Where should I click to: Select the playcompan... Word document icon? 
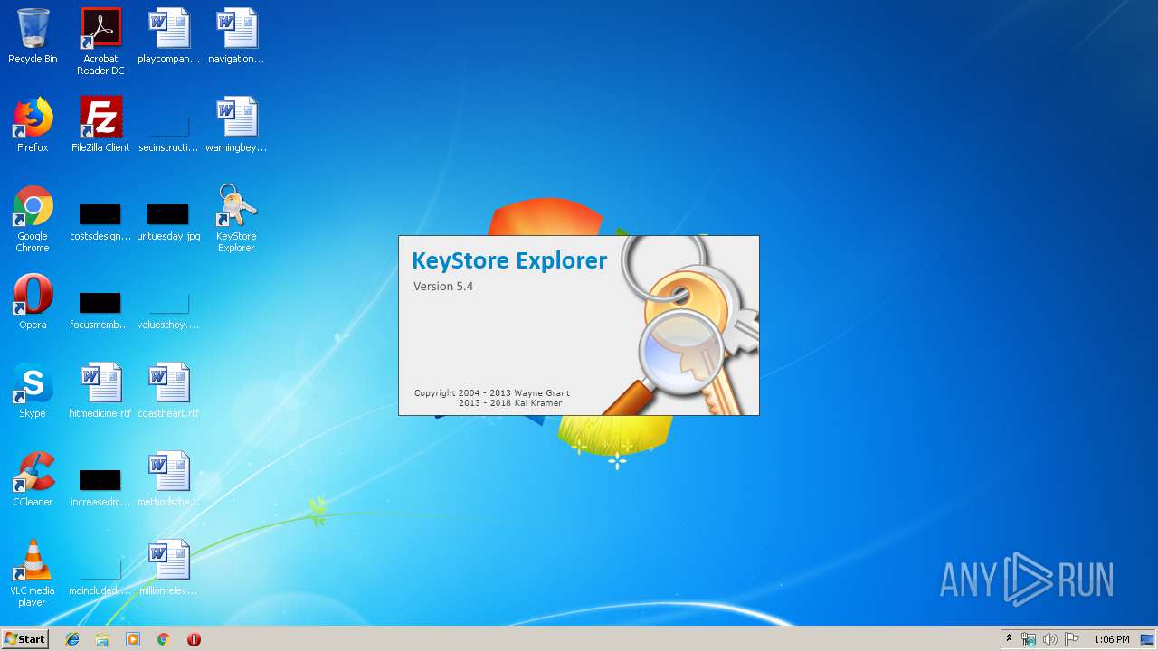[x=168, y=36]
